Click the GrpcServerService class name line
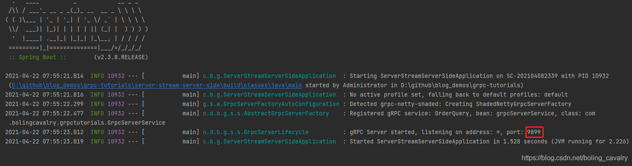This screenshot has width=632, height=166. [87, 123]
